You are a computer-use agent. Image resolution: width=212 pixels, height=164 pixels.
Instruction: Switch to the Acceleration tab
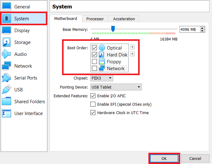pyautogui.click(x=124, y=19)
